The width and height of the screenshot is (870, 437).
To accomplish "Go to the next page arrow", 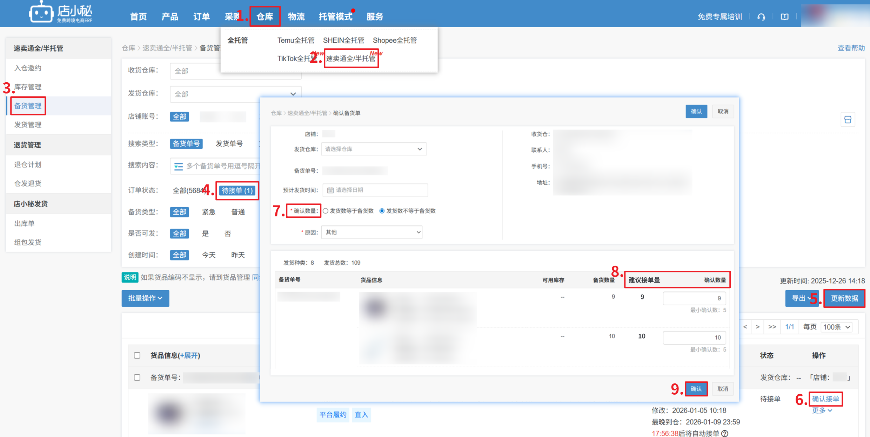I will (758, 327).
